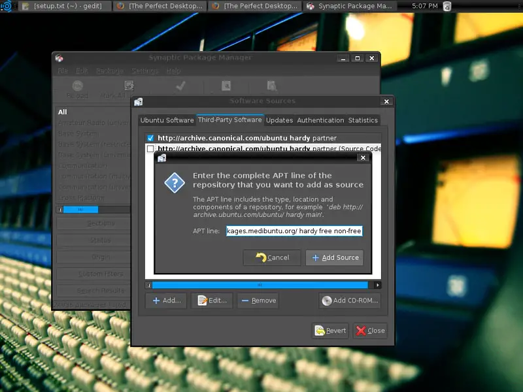
Task: Uncheck the archive.canonical.com hardy partner repository
Action: pos(150,138)
